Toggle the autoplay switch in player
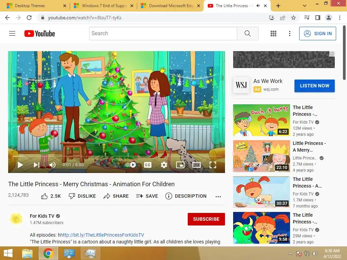This screenshot has width=347, height=260. (131, 165)
